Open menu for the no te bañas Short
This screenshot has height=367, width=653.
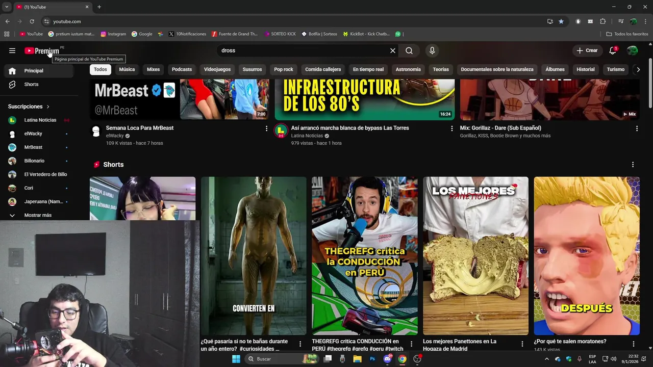tap(300, 344)
